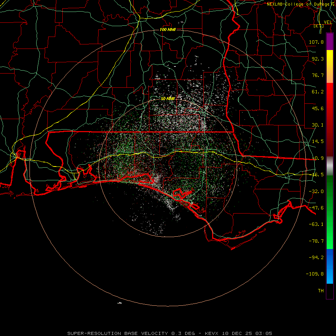Image resolution: width=336 pixels, height=336 pixels.
Task: Click the 14.5 velocity scale value
Action: coord(318,141)
